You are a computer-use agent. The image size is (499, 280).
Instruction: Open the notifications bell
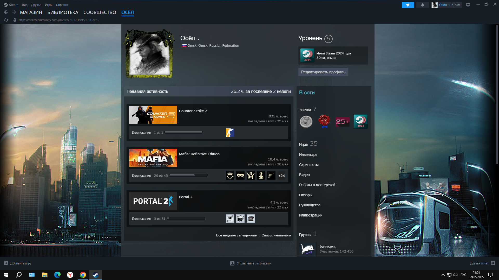tap(422, 5)
